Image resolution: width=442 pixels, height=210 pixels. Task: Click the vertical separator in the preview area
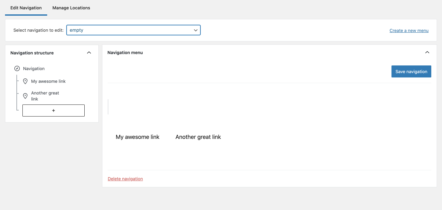(108, 107)
